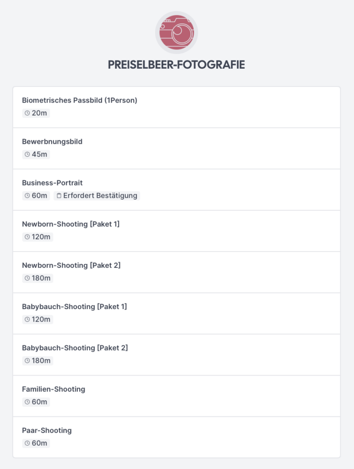The width and height of the screenshot is (354, 469).
Task: Open the Familien-Shooting event
Action: (x=176, y=396)
